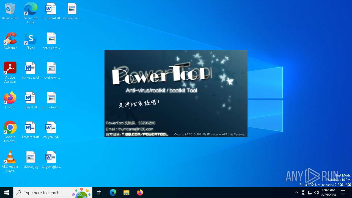Image resolution: width=352 pixels, height=198 pixels.
Task: Select Microsoft Edge desktop shortcut
Action: (x=31, y=13)
